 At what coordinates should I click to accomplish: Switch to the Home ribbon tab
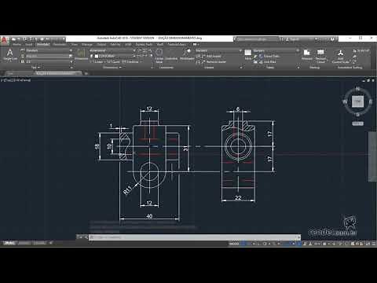point(16,45)
